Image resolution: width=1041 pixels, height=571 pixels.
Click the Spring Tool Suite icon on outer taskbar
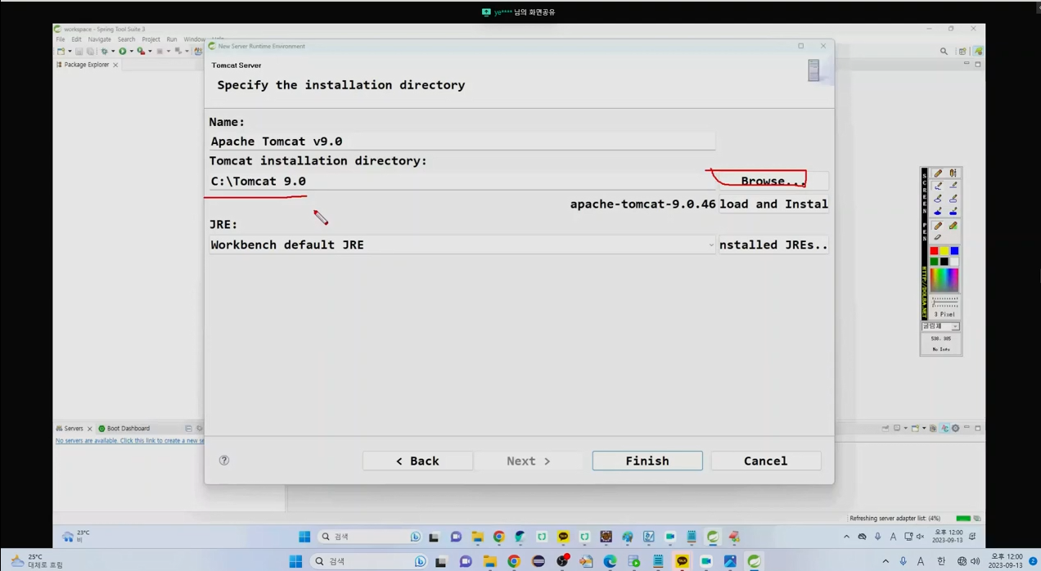coord(754,561)
